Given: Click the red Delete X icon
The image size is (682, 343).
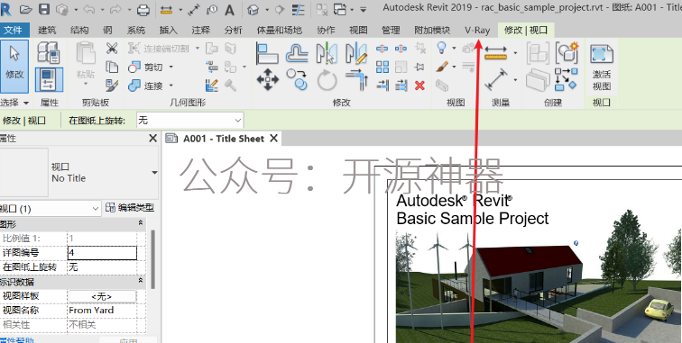Looking at the screenshot, I should [x=419, y=86].
